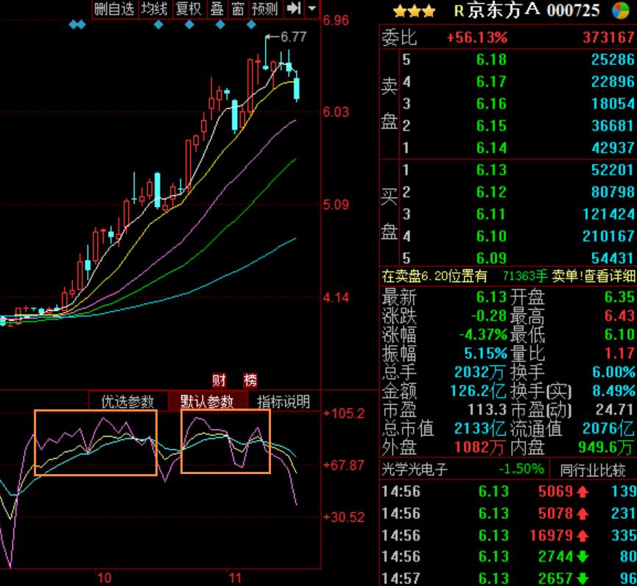Screen dimensions: 637x586
Task: Toggle 均线 moving average lines
Action: click(x=155, y=9)
